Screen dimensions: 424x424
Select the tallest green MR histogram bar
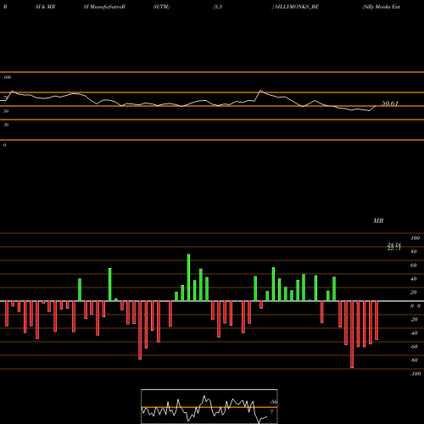click(188, 277)
